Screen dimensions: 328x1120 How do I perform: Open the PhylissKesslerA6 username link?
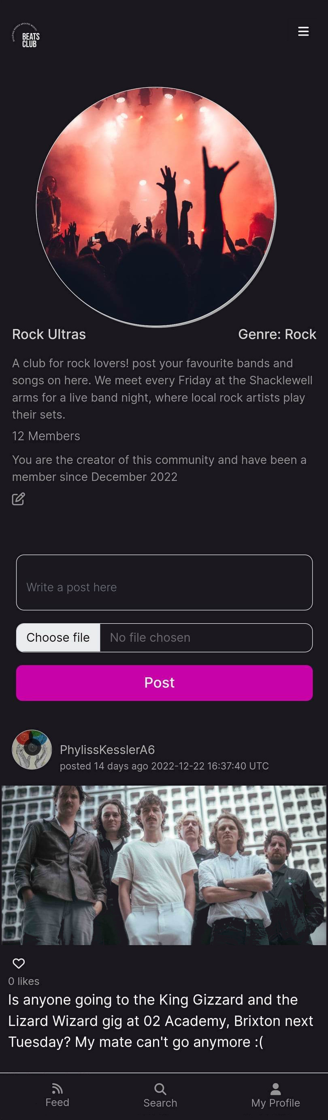[107, 749]
